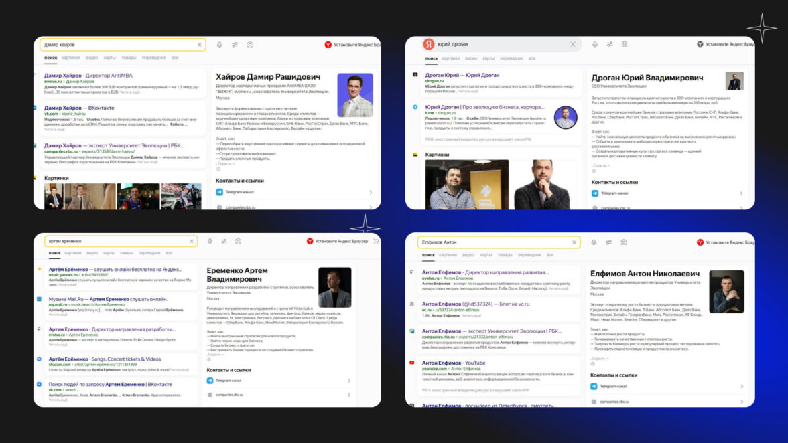
Task: Expand companies.rbc.ru chevron in Елфимов Антон card
Action: [741, 402]
